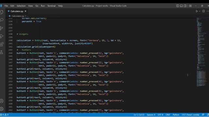Screen dimensions: 209x117
Task: Select the Python language mode
Action: [176, 115]
